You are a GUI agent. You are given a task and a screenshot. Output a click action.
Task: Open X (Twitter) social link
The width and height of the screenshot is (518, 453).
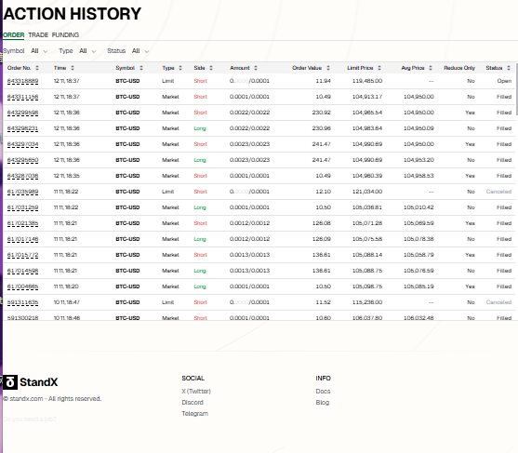coord(196,392)
